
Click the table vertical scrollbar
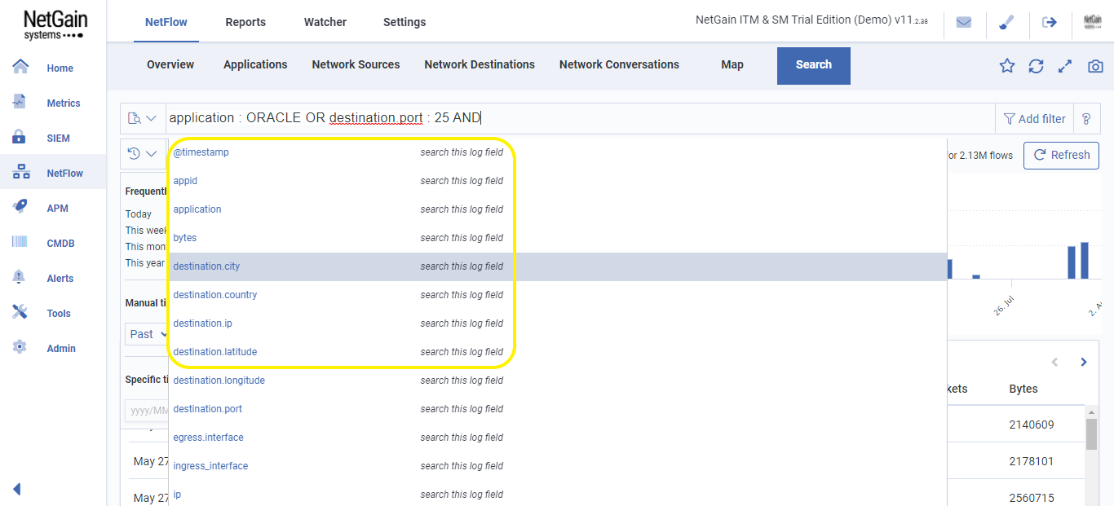1091,434
